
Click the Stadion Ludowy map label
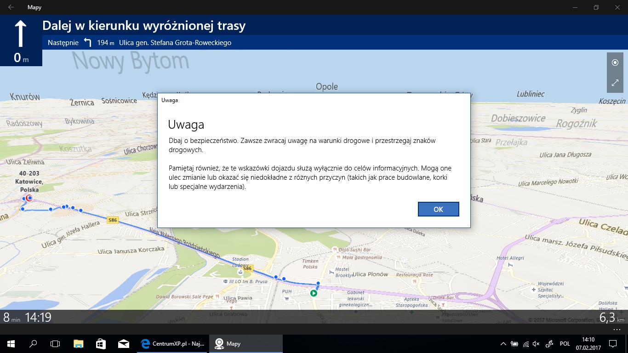click(x=241, y=262)
